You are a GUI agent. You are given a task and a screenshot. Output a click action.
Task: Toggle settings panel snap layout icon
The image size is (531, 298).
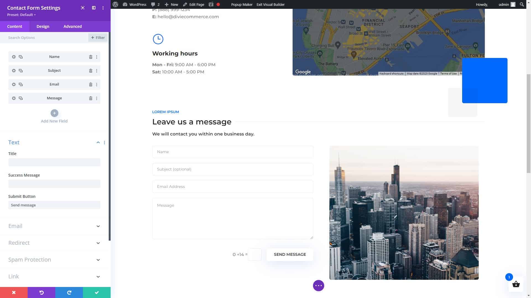pos(94,8)
